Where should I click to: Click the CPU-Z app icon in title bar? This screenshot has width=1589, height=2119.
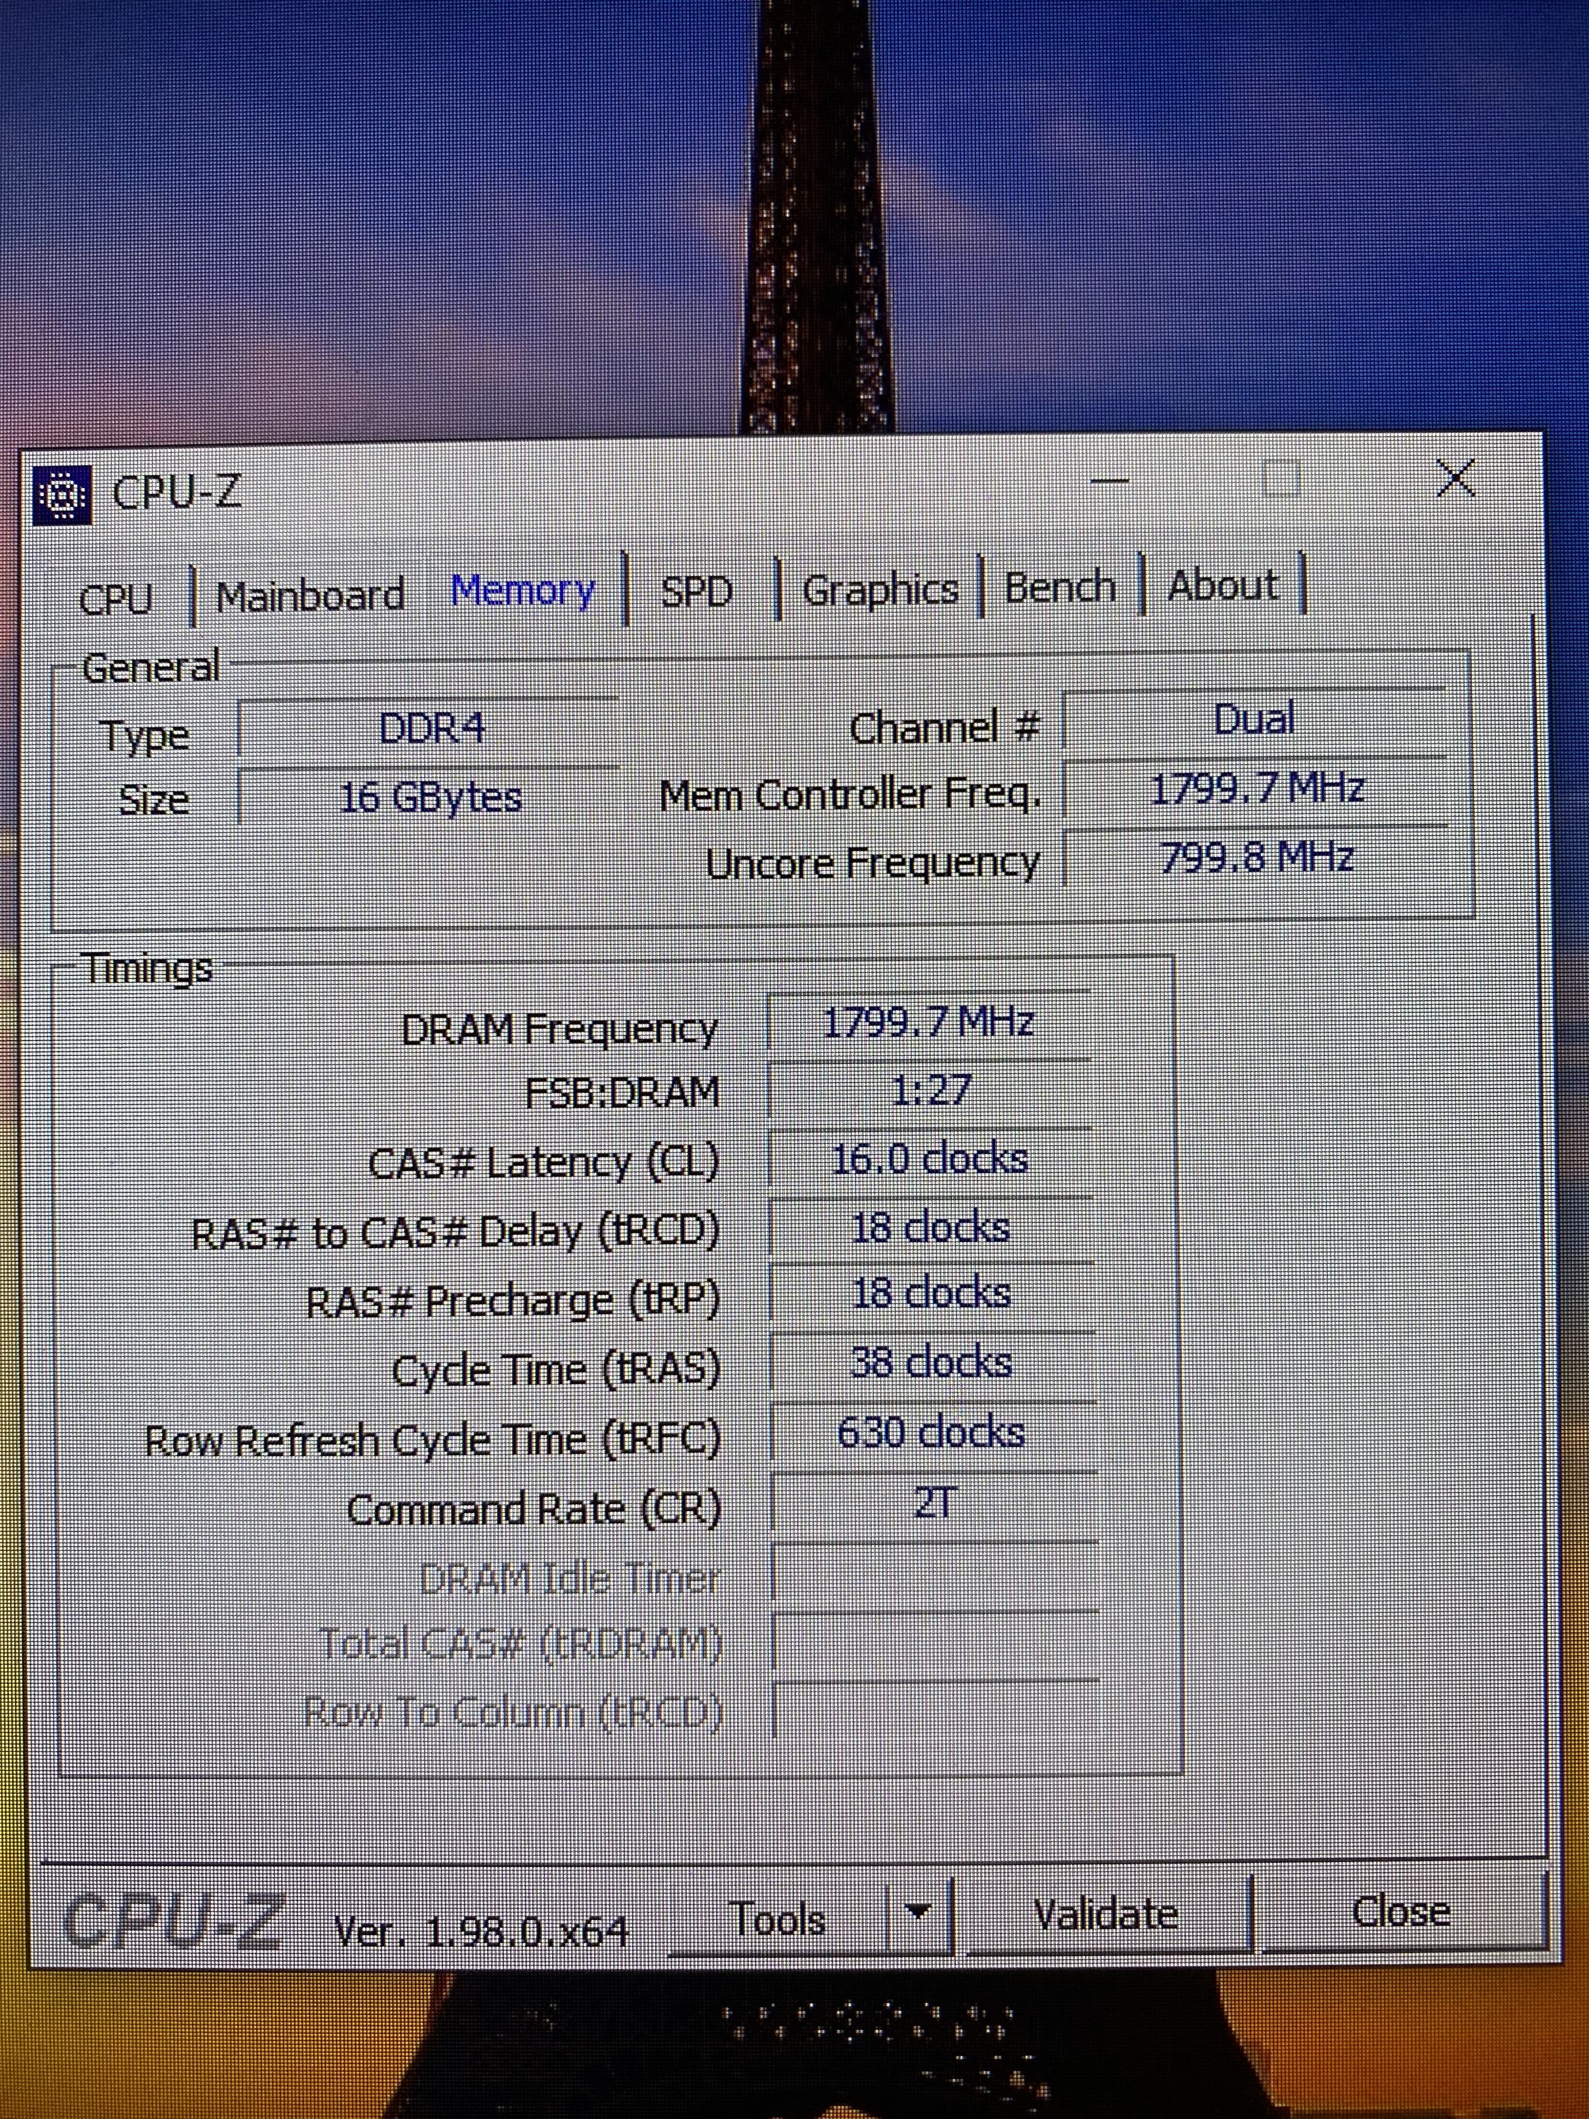[62, 495]
